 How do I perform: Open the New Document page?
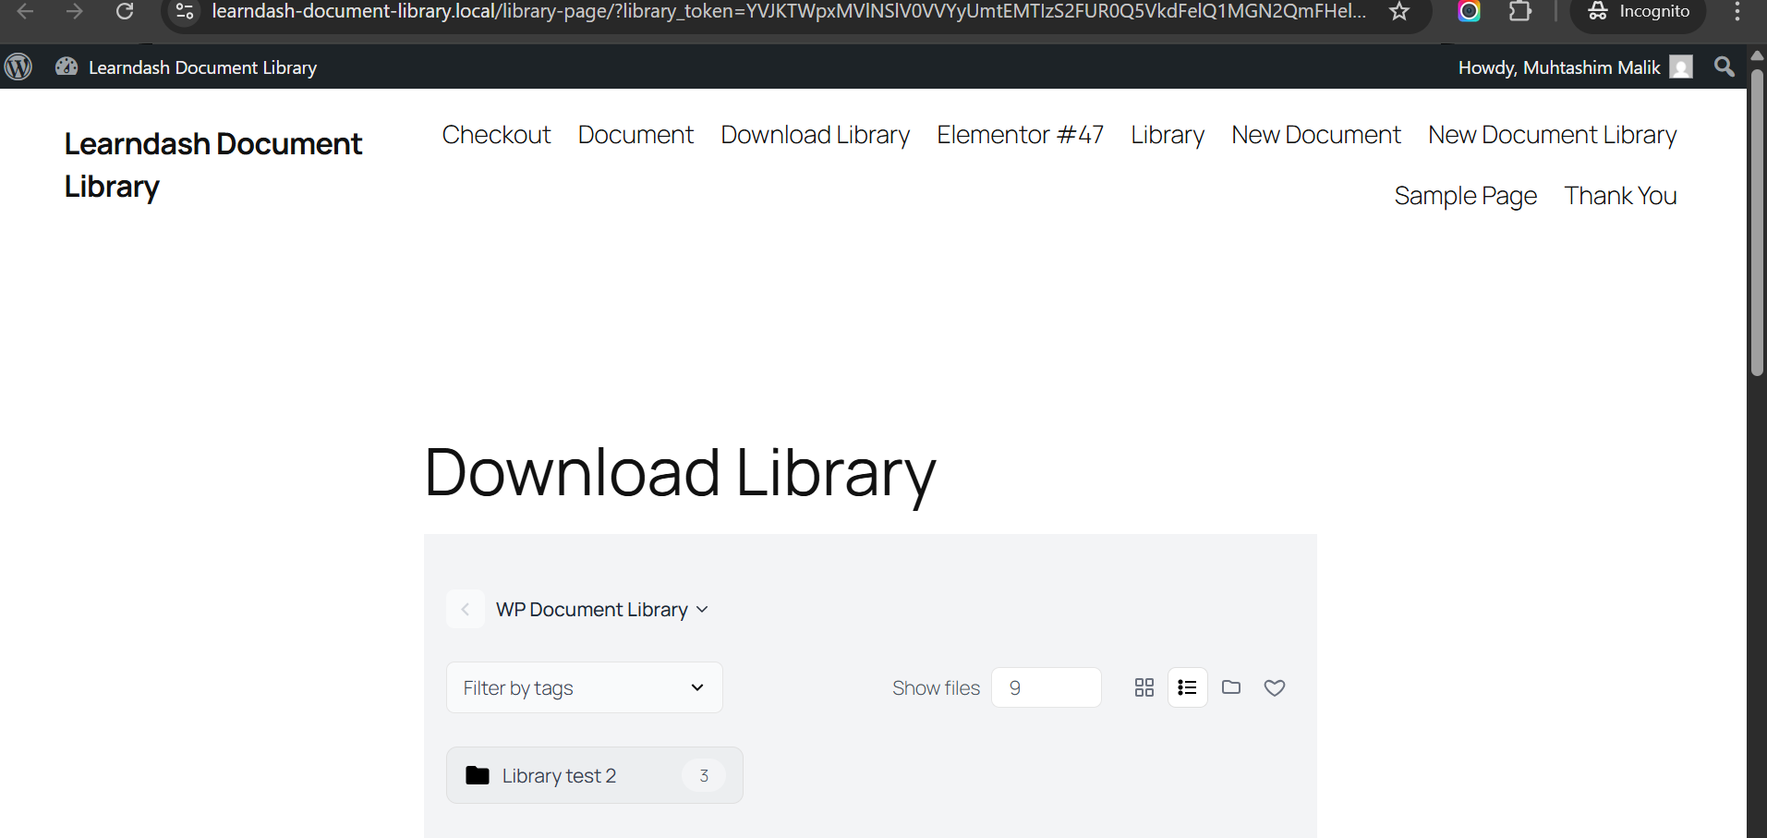pos(1316,135)
